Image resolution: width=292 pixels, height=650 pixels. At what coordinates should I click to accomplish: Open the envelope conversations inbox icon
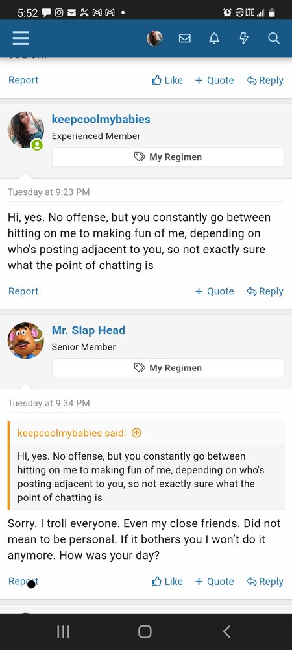184,38
